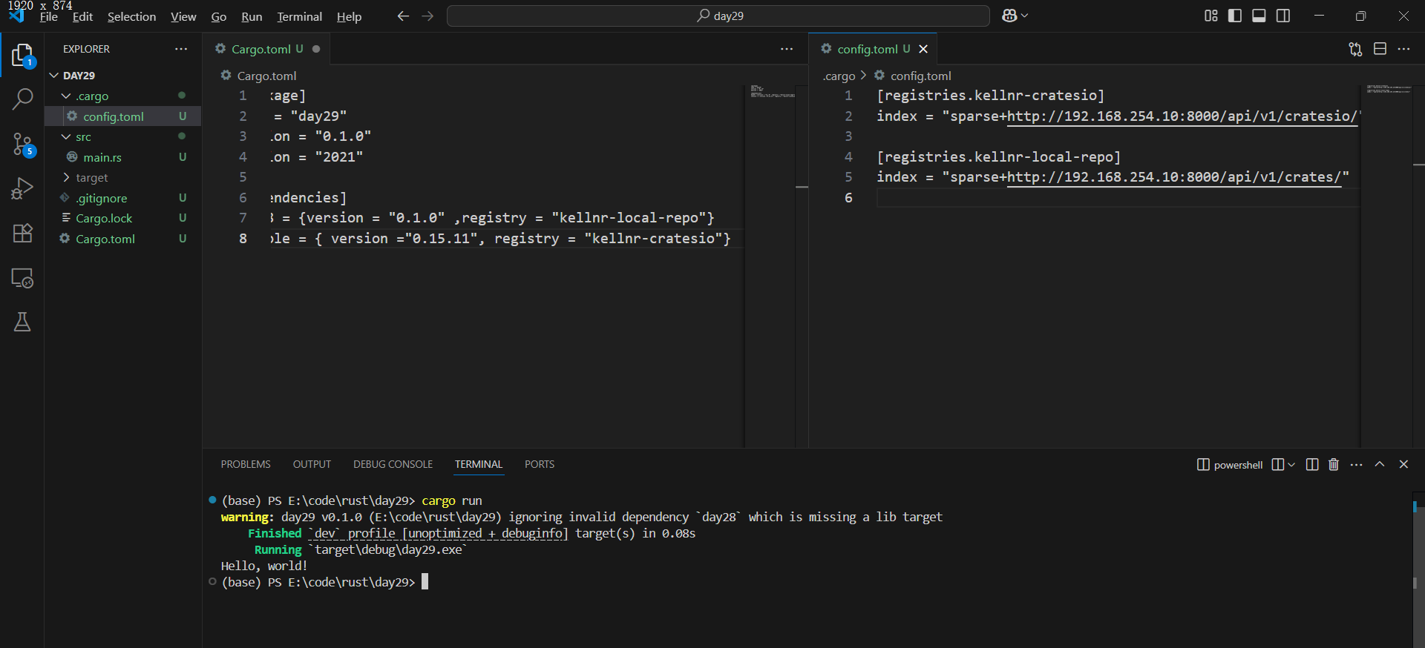The image size is (1425, 648).
Task: Click the day29 command center search box
Action: click(x=718, y=16)
